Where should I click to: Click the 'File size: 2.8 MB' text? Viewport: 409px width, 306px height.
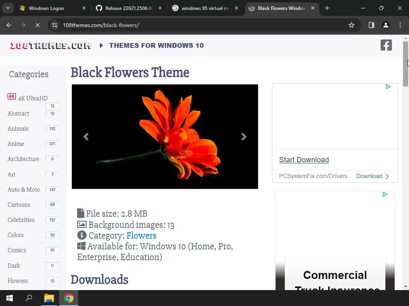[x=117, y=214]
